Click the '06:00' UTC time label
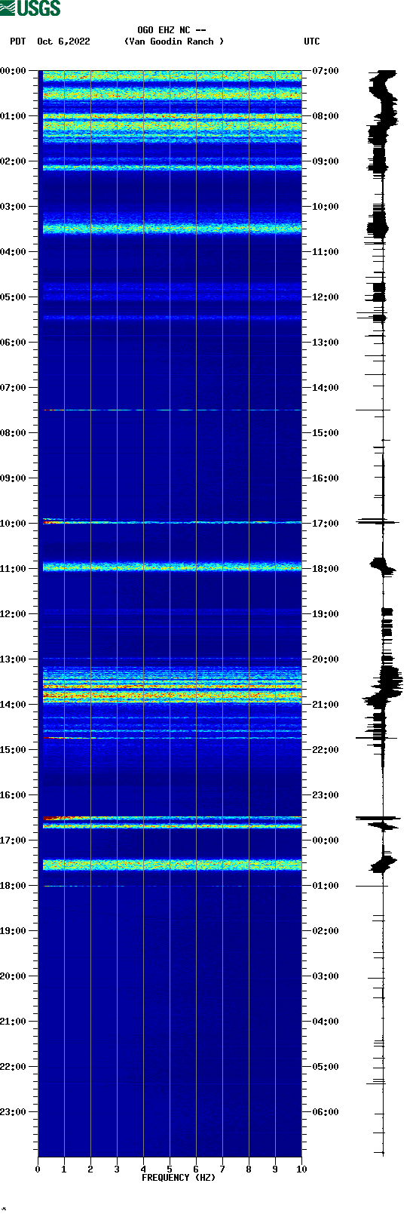 [x=326, y=1112]
